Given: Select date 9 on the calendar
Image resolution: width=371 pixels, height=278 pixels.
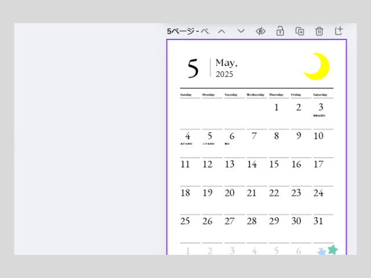Looking at the screenshot, I should (299, 136).
